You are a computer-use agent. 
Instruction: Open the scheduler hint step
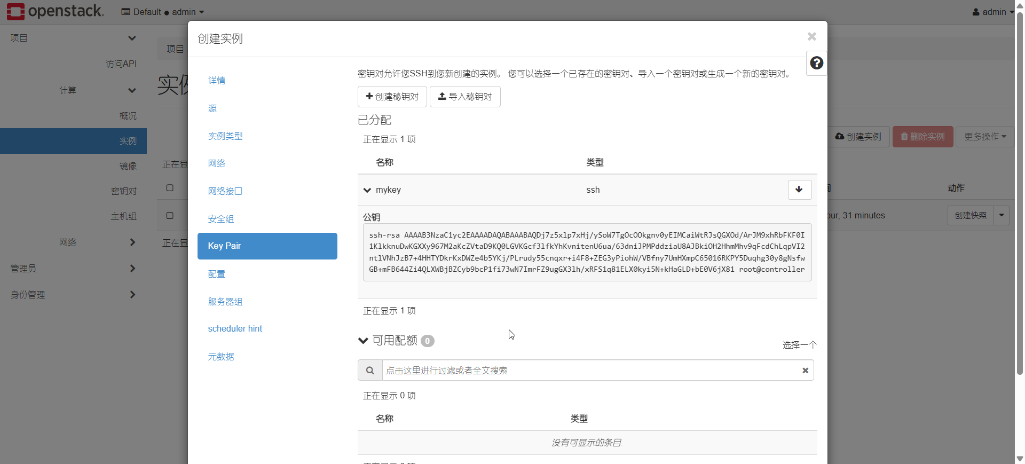click(x=235, y=329)
